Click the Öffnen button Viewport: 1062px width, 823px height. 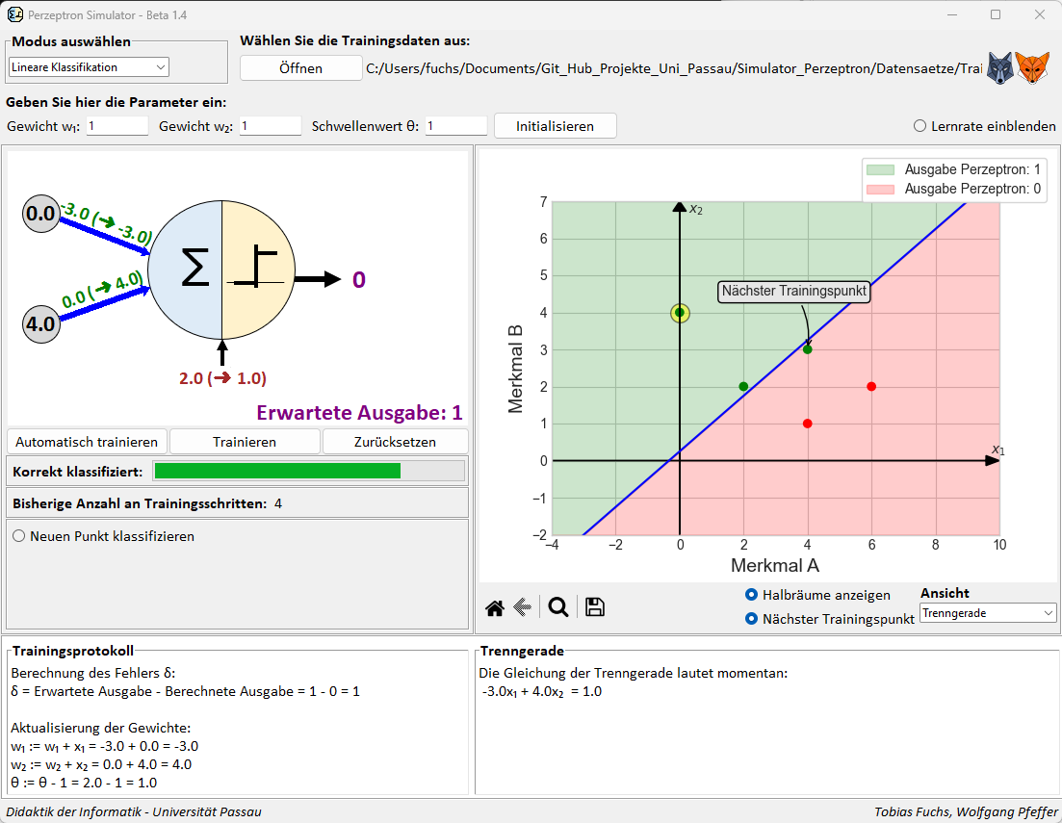point(300,67)
